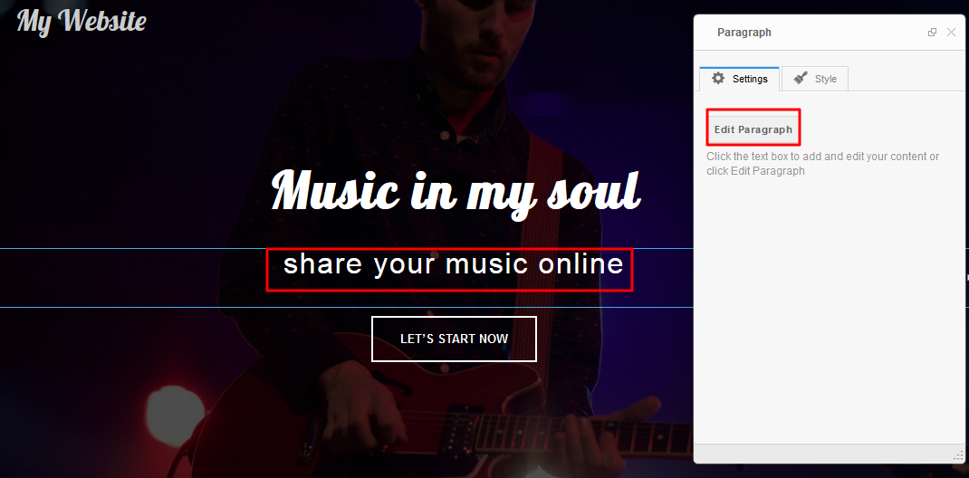Click the Edit Paragraph button

point(753,129)
